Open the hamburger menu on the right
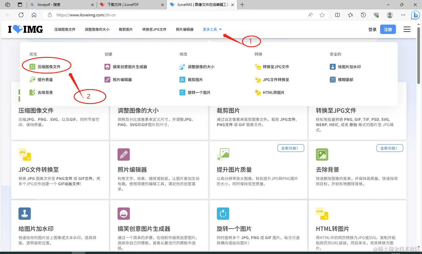 click(407, 29)
